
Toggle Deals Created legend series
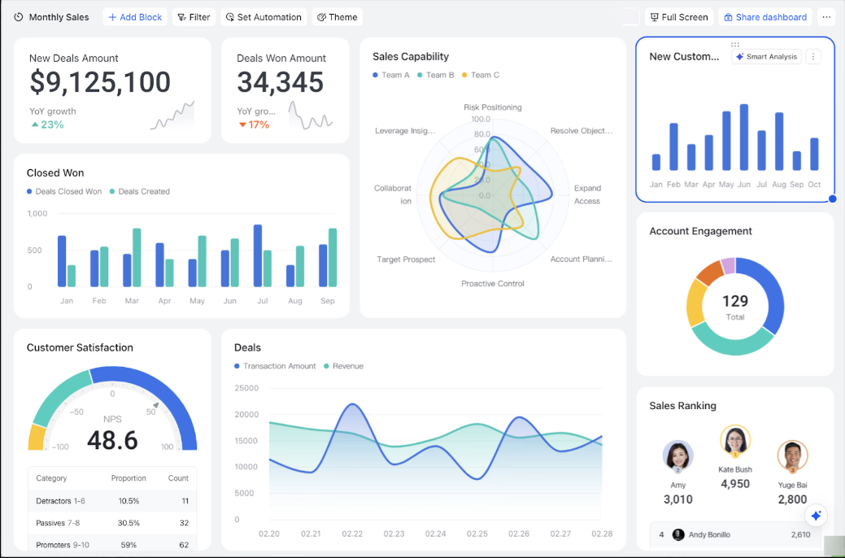tap(140, 191)
